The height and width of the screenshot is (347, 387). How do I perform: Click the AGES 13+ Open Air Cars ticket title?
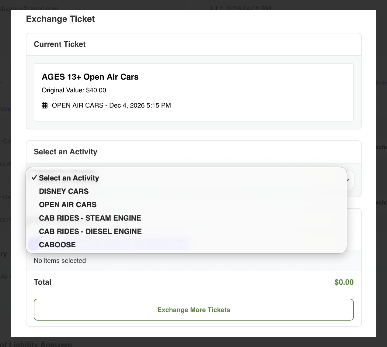pyautogui.click(x=90, y=77)
